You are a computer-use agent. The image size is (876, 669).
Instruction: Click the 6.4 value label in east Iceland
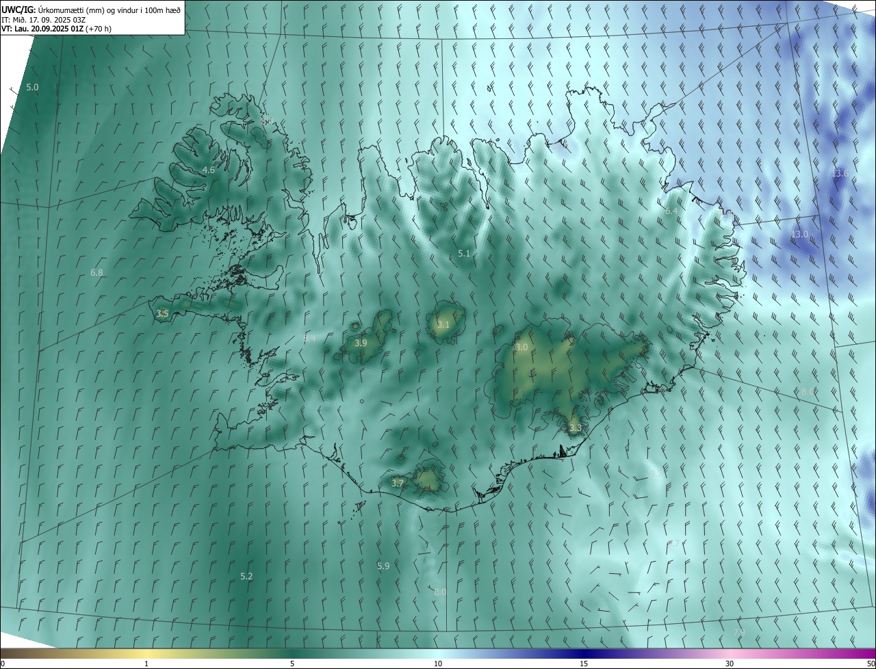coord(671,211)
